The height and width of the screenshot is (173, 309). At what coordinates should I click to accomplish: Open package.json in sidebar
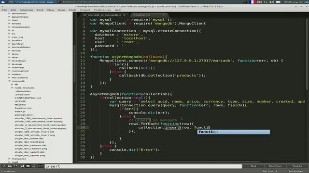coord(24,115)
